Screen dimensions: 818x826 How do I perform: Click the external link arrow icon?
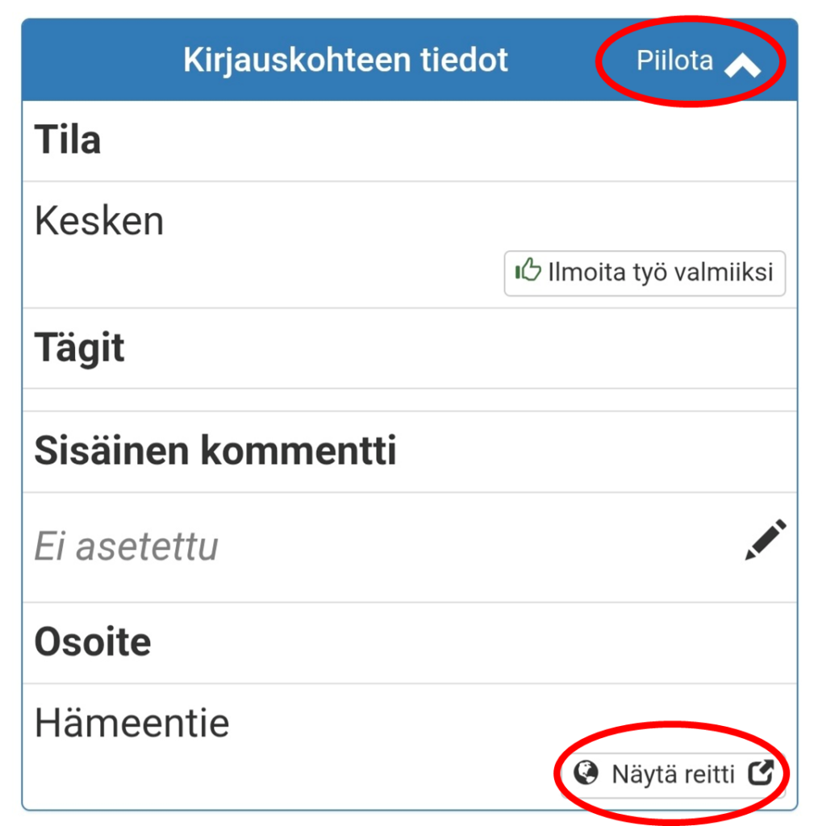pyautogui.click(x=761, y=774)
